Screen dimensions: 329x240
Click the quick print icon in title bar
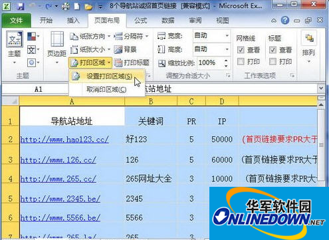pyautogui.click(x=66, y=7)
